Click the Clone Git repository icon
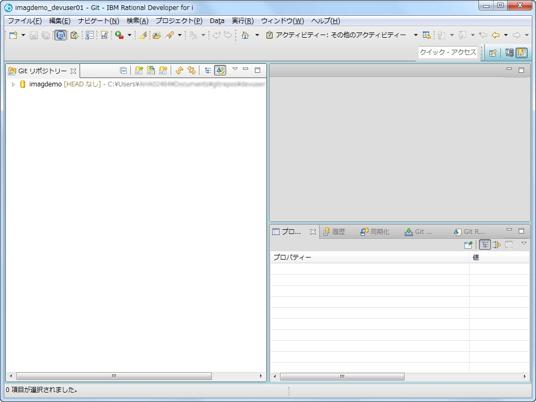 [x=151, y=70]
